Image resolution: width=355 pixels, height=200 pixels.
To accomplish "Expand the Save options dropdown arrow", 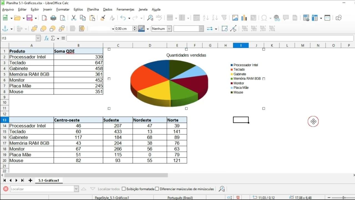I will point(36,18).
